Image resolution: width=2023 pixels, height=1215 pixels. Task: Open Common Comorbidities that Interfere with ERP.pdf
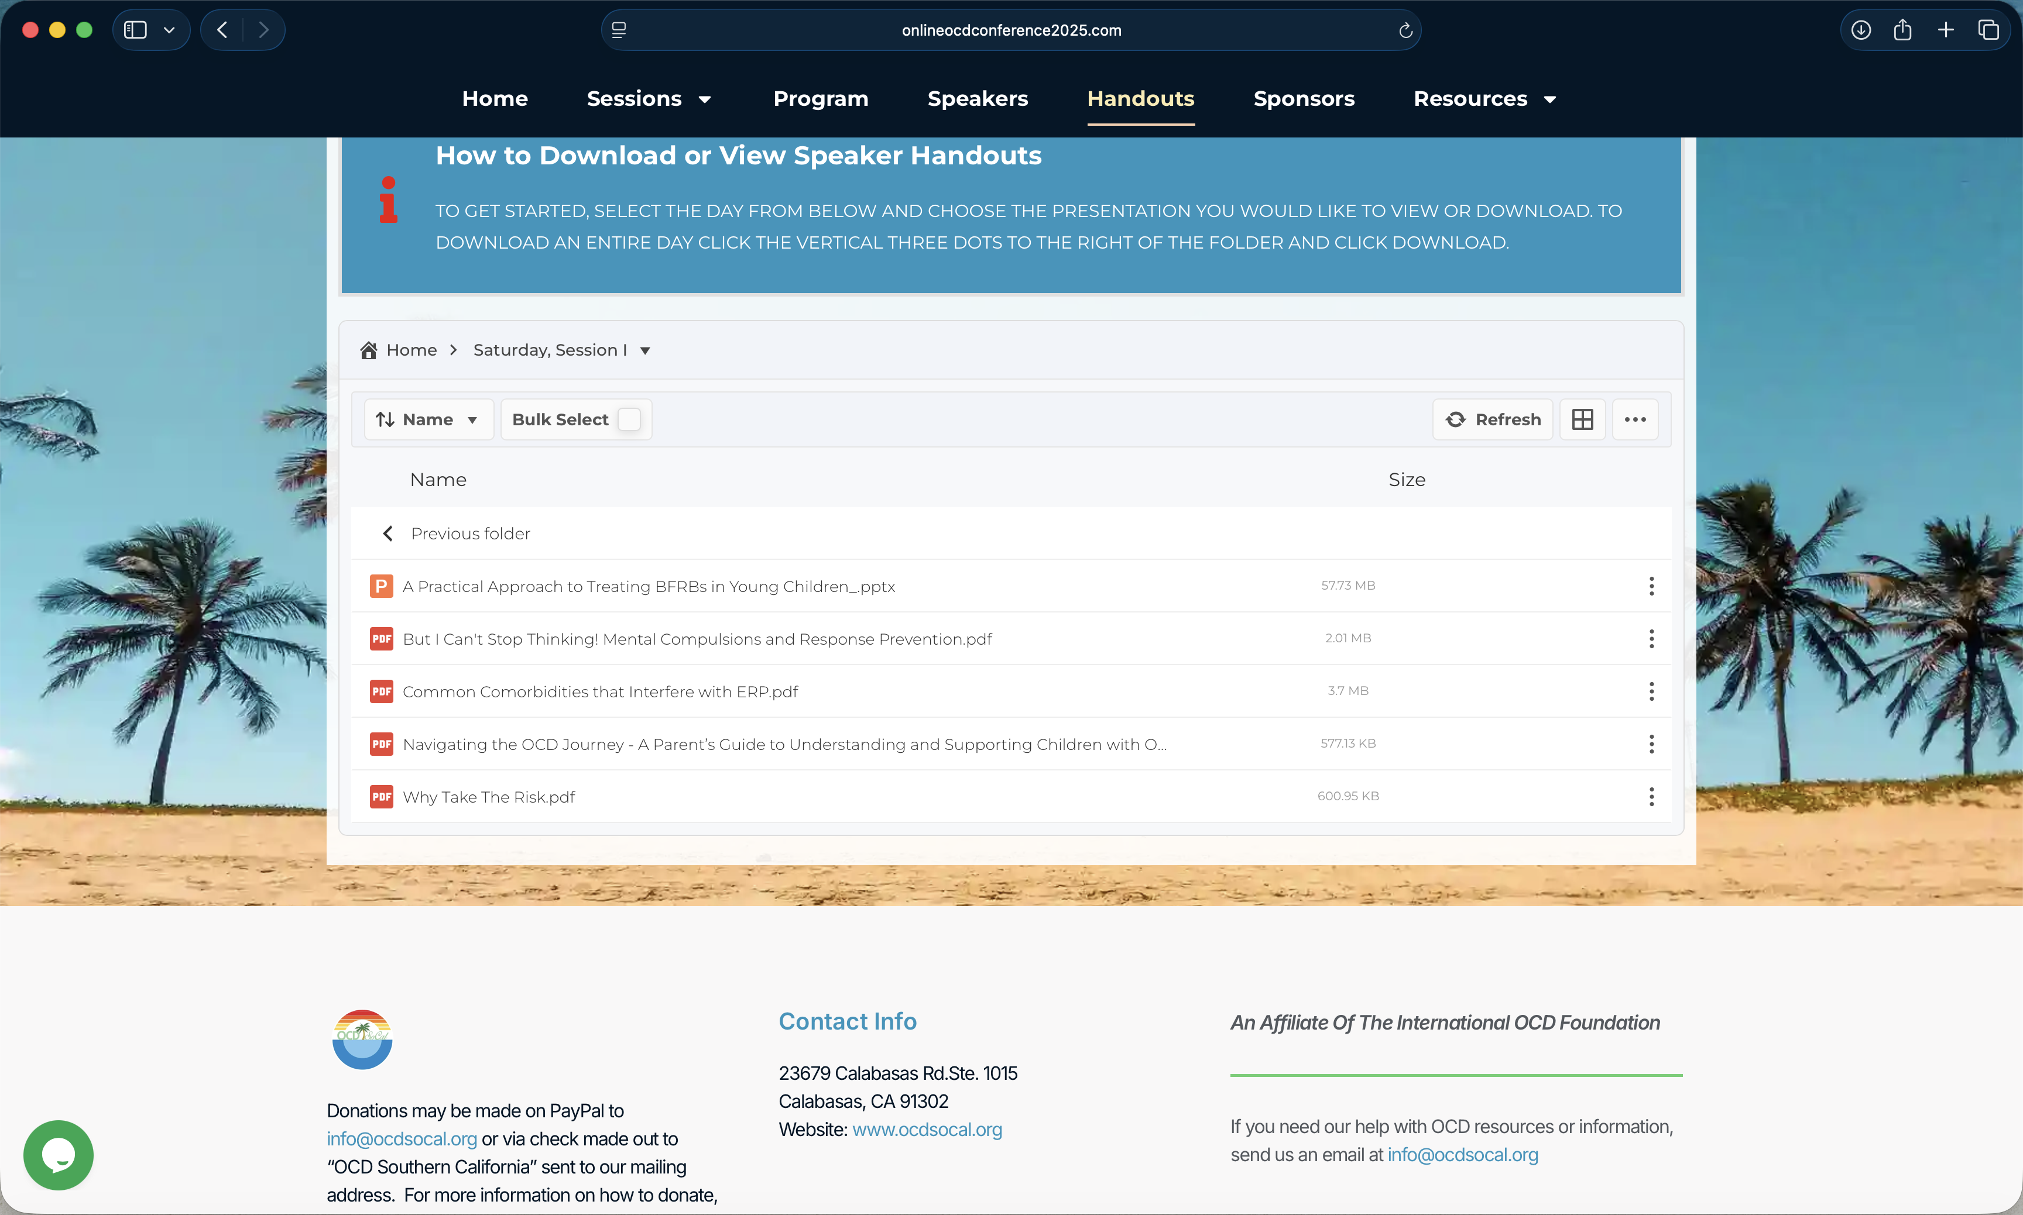[x=599, y=692]
